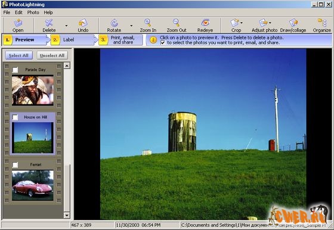Click the Select All button
Image resolution: width=334 pixels, height=230 pixels.
[x=18, y=55]
